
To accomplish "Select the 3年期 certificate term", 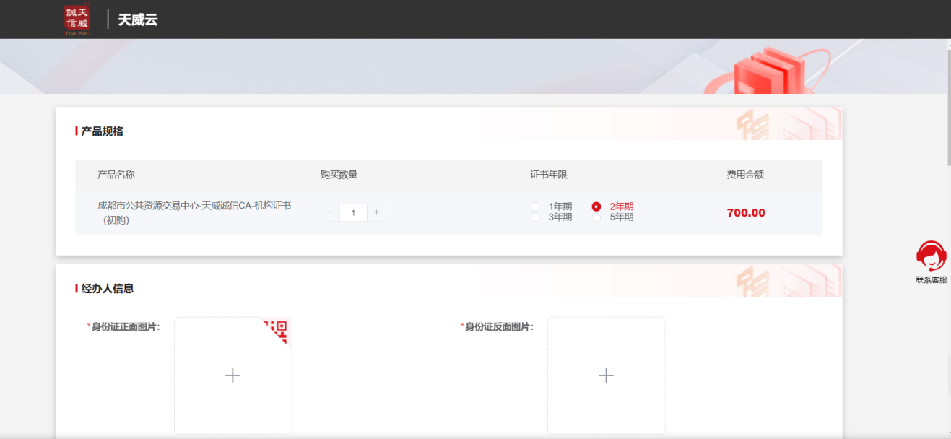I will 535,217.
